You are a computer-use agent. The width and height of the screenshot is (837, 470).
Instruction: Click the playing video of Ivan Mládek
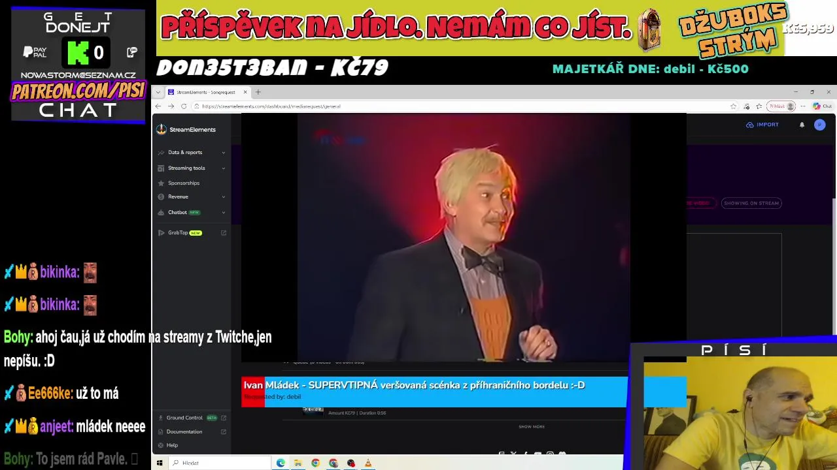(x=464, y=238)
